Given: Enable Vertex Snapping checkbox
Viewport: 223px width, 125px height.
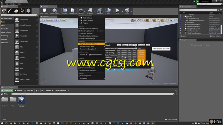Looking at the screenshot, I should [x=79, y=68].
